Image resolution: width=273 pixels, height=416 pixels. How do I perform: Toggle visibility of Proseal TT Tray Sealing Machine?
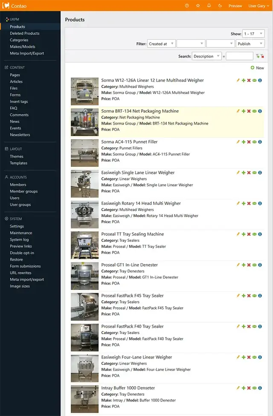[x=254, y=234]
